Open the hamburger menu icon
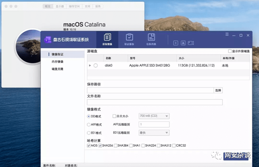This screenshot has height=167, width=259. 227,34
